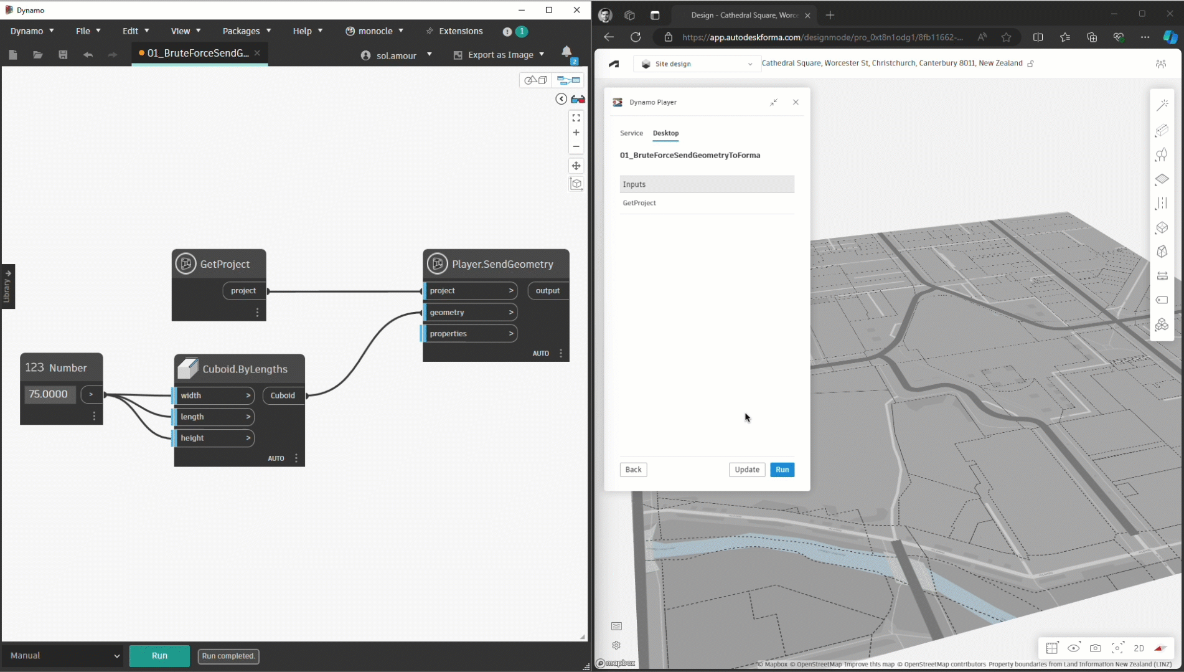Minimize the Dynamo Player panel
Viewport: 1184px width, 672px height.
click(773, 102)
